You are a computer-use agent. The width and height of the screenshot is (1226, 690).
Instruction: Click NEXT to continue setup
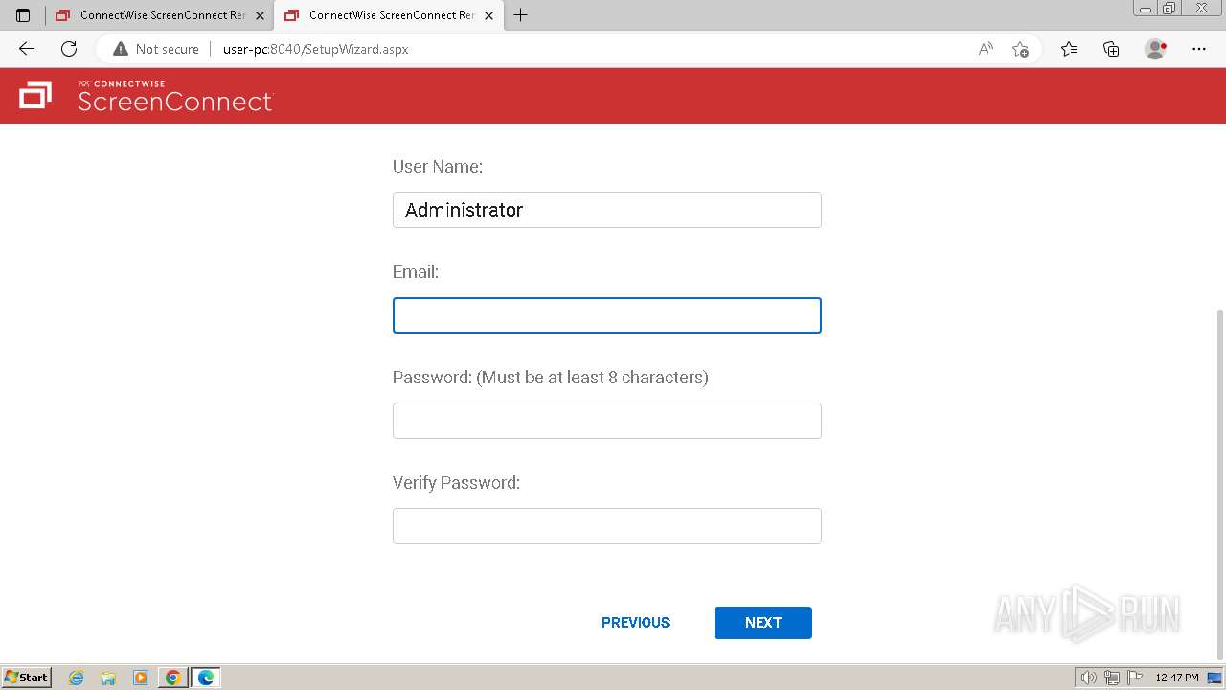(x=763, y=623)
